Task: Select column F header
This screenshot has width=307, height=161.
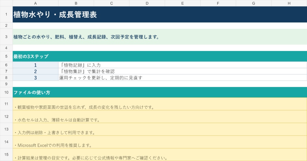Action: click(x=218, y=3)
